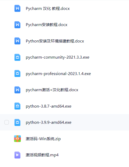Open file name Pycharm 汉化 教程.docx
This screenshot has height=167, width=129.
point(48,9)
